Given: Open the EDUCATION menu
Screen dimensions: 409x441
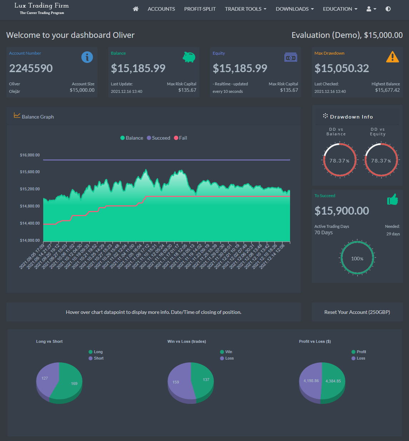Looking at the screenshot, I should tap(340, 9).
